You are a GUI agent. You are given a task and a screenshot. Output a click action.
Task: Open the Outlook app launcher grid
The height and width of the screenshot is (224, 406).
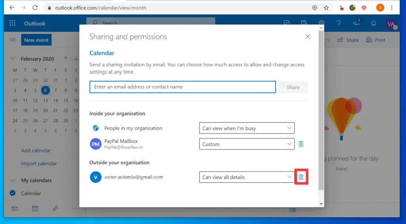point(12,23)
